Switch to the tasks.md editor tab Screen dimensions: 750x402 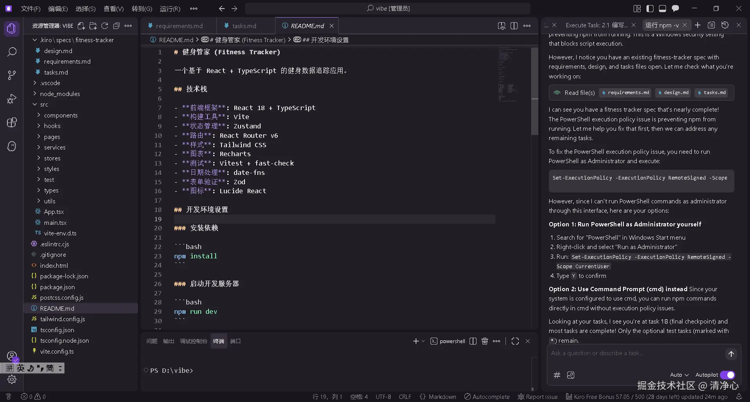point(244,26)
